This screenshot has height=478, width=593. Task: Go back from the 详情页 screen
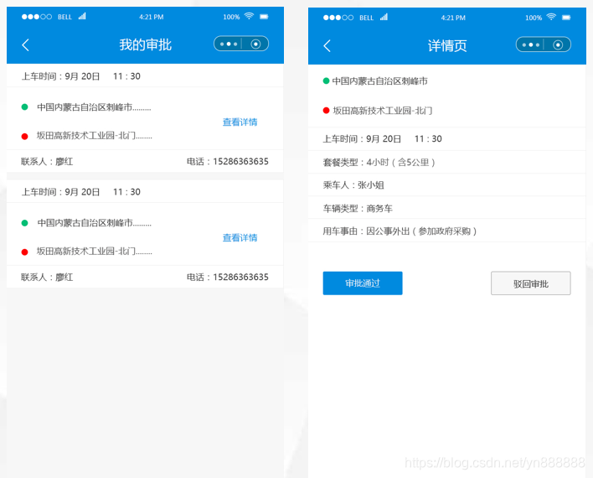(x=327, y=46)
